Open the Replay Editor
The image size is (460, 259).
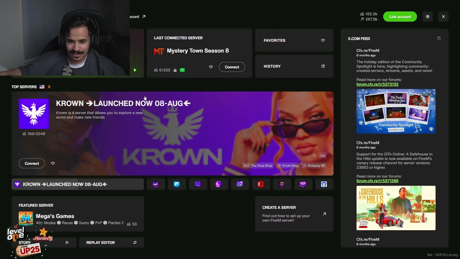[111, 242]
